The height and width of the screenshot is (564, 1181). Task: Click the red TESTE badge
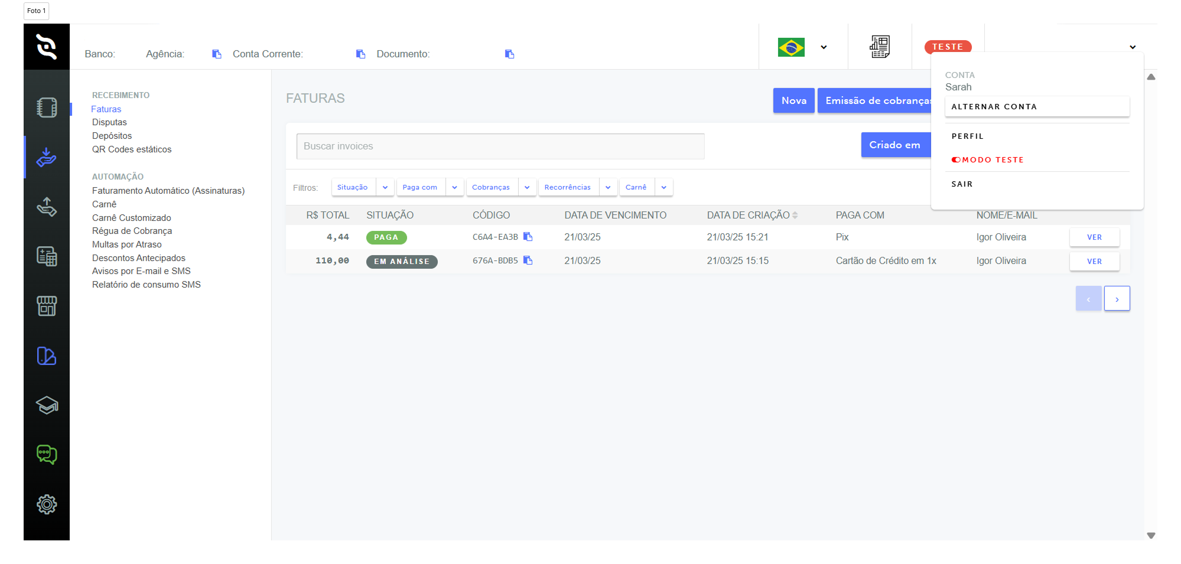pos(948,47)
